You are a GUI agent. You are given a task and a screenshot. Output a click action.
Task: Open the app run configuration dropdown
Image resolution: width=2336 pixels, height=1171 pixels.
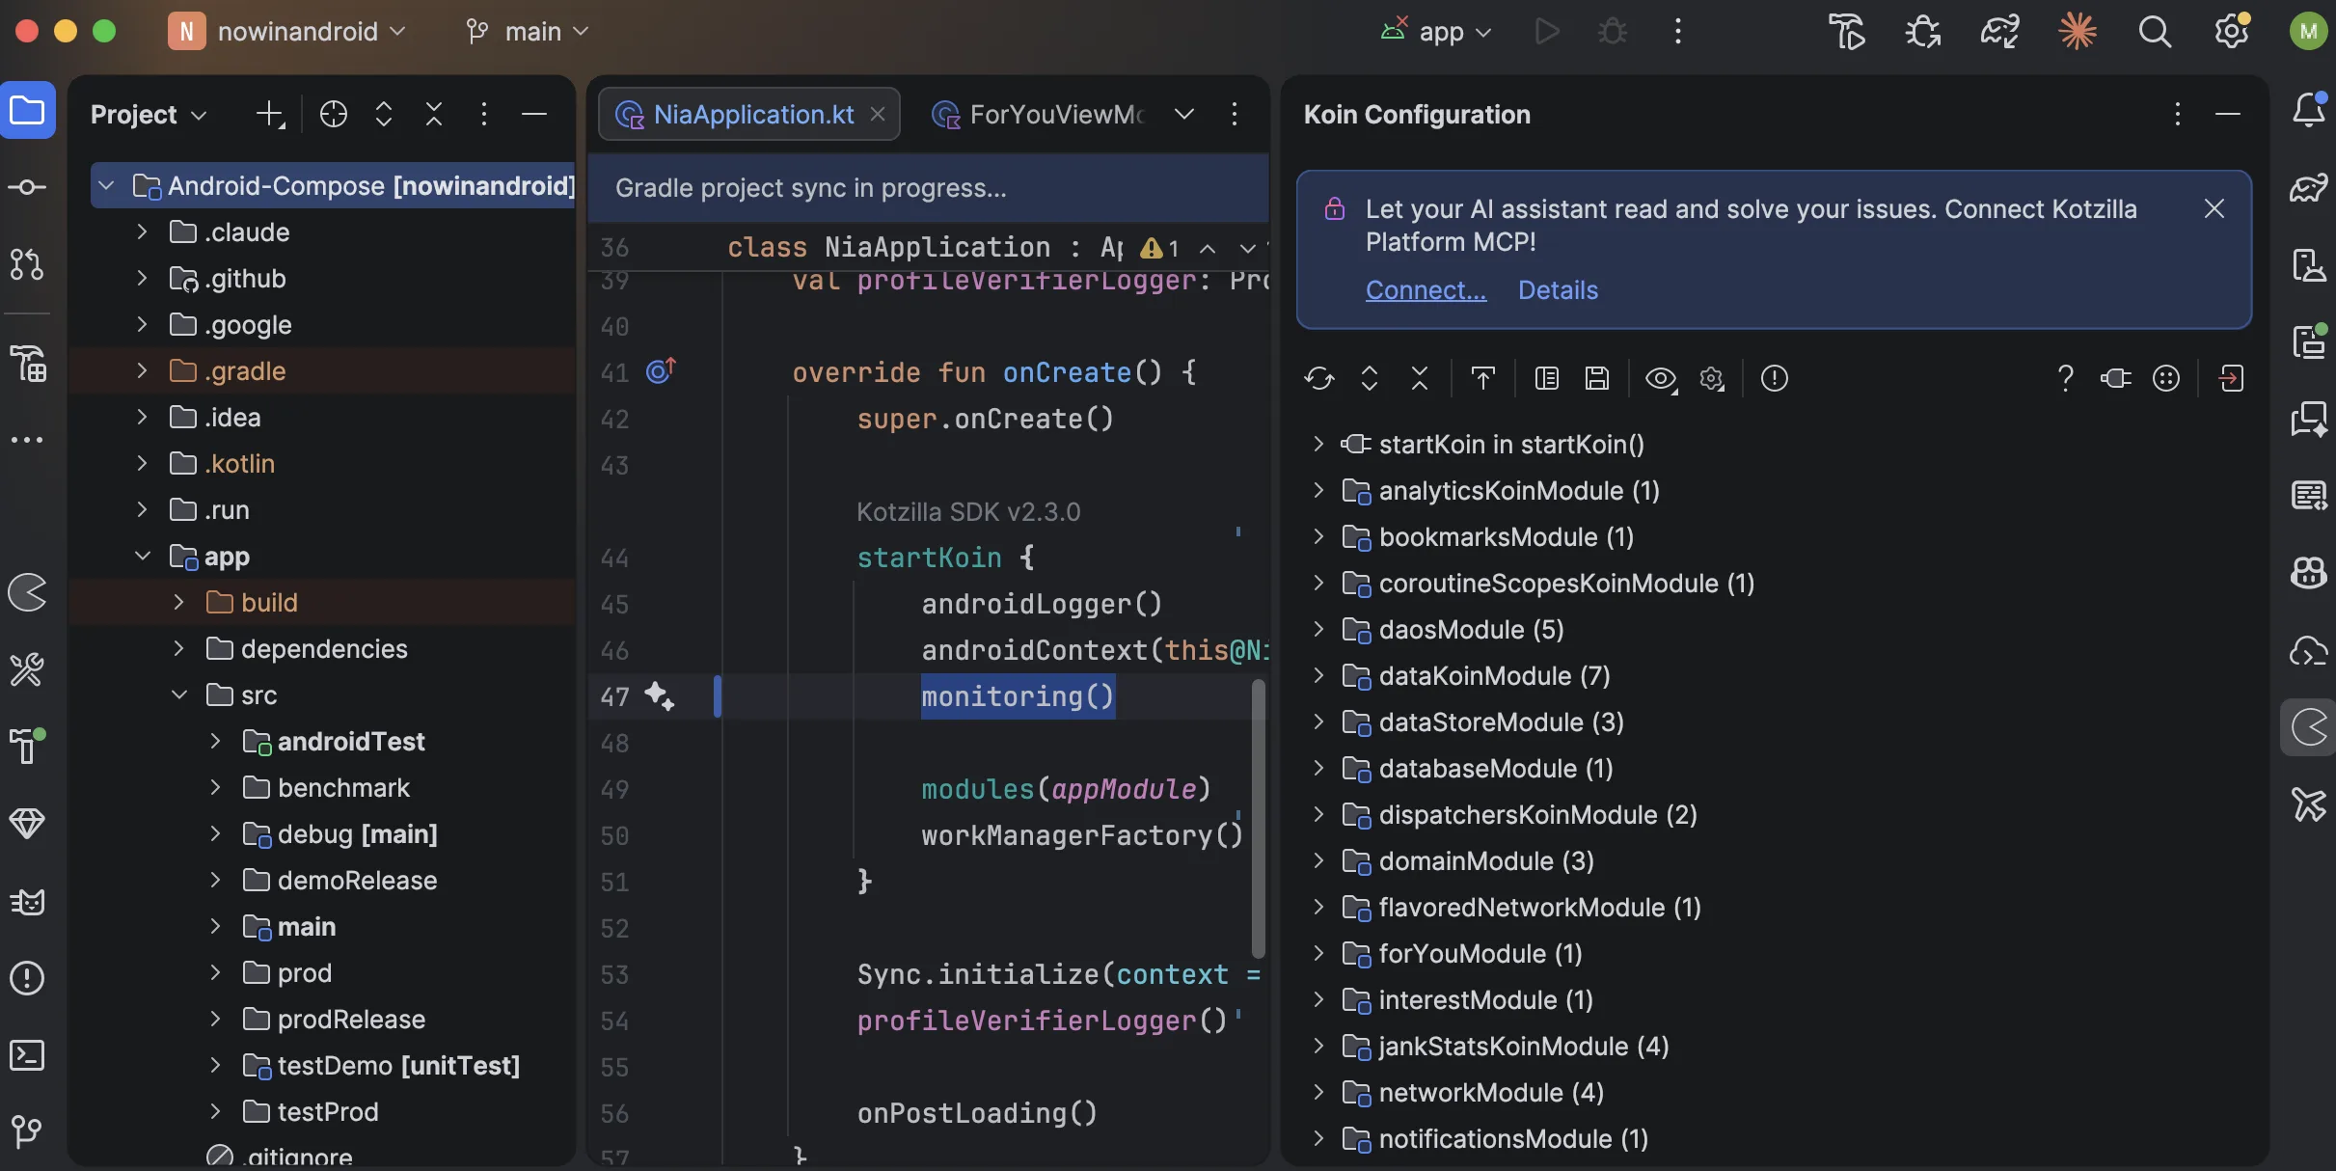(1437, 32)
